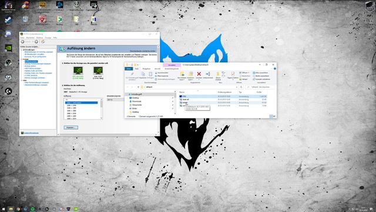Switch to the Freigeben tab in Explorer
This screenshot has height=212, width=376.
point(146,69)
